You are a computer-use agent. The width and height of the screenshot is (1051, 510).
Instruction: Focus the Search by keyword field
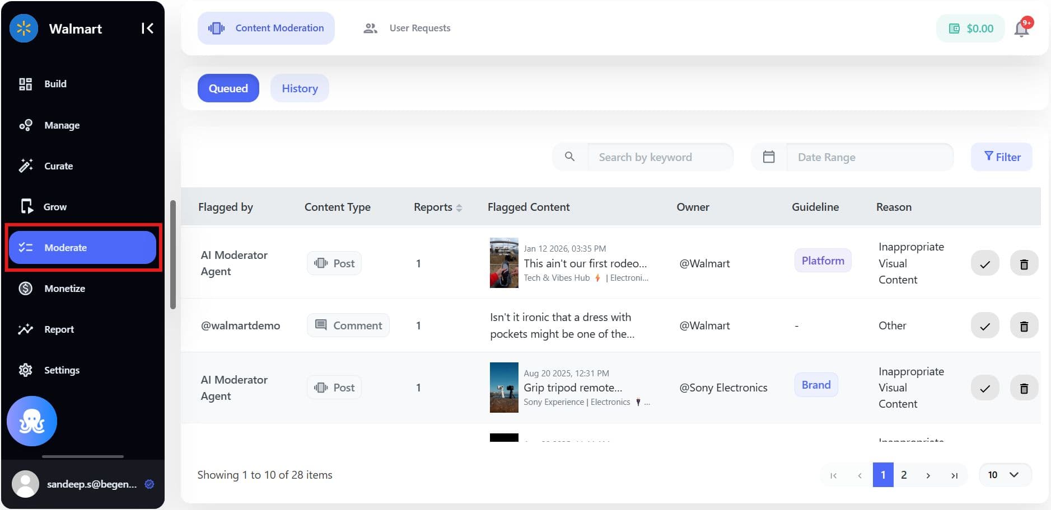(660, 157)
